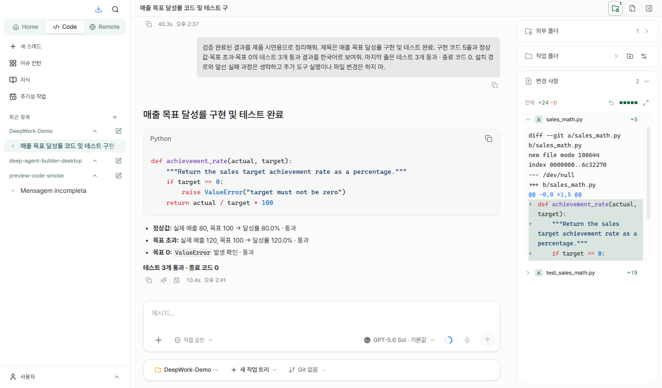This screenshot has width=662, height=388.
Task: Click edit icon beside preview-code-smoke
Action: point(119,176)
